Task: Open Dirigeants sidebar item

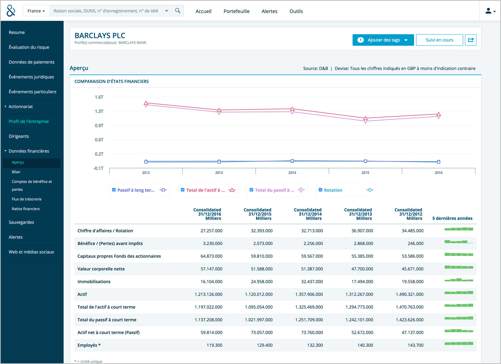Action: point(19,136)
